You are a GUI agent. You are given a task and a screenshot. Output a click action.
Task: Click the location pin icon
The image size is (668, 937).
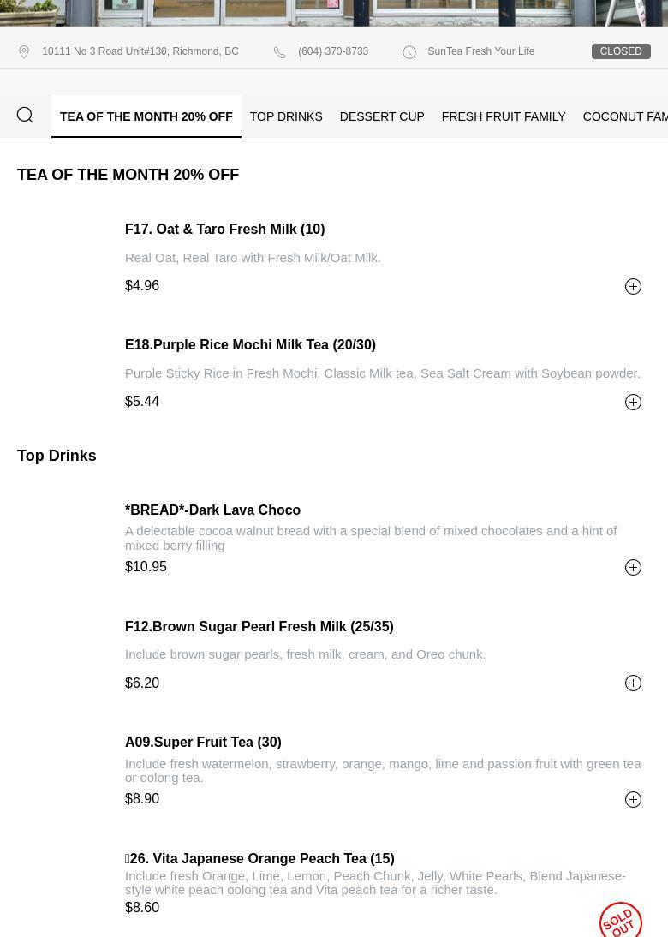(x=24, y=52)
